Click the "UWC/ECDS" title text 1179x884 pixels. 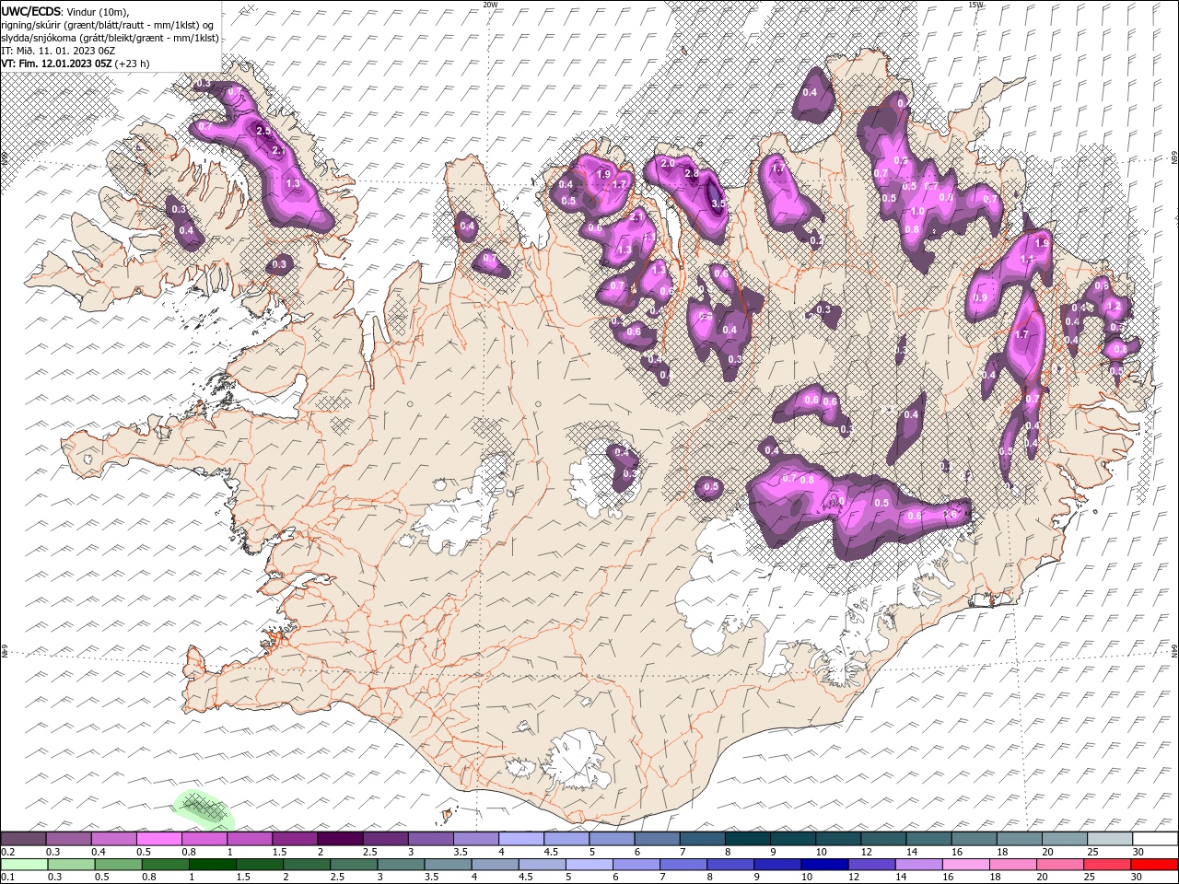click(x=31, y=11)
